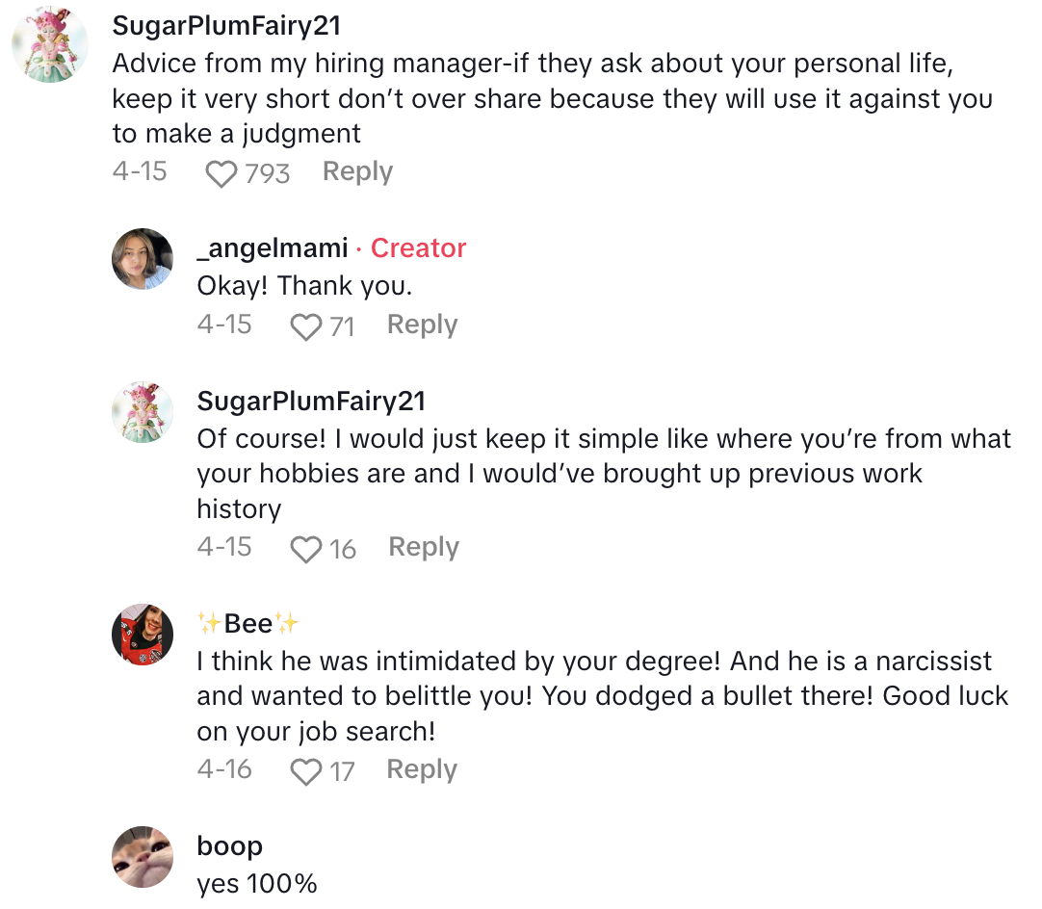Reply to Bee's narcissist comment

[x=422, y=769]
